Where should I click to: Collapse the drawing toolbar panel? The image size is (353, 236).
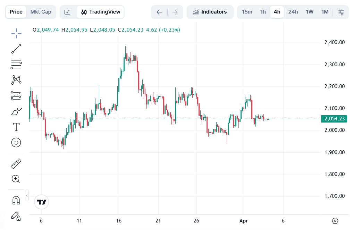pyautogui.click(x=27, y=195)
